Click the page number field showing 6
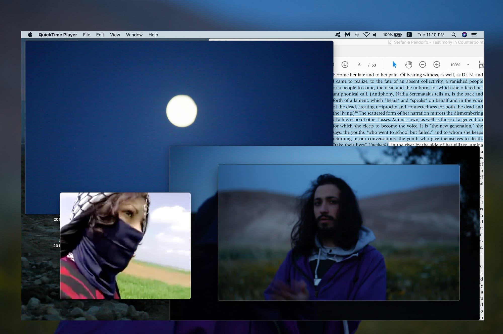503x334 pixels. [359, 65]
